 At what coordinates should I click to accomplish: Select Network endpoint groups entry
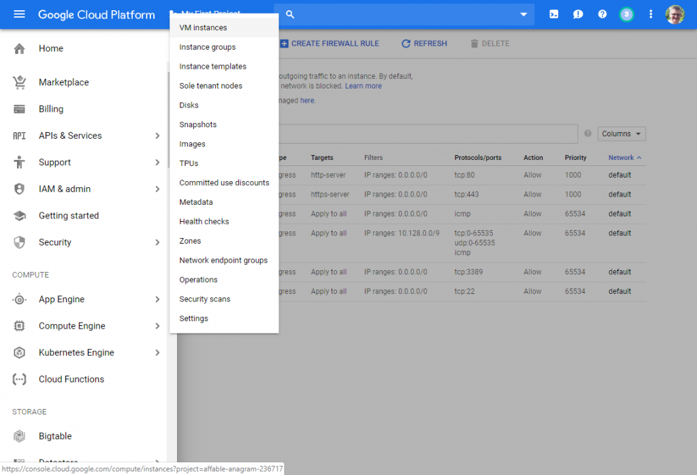coord(224,261)
